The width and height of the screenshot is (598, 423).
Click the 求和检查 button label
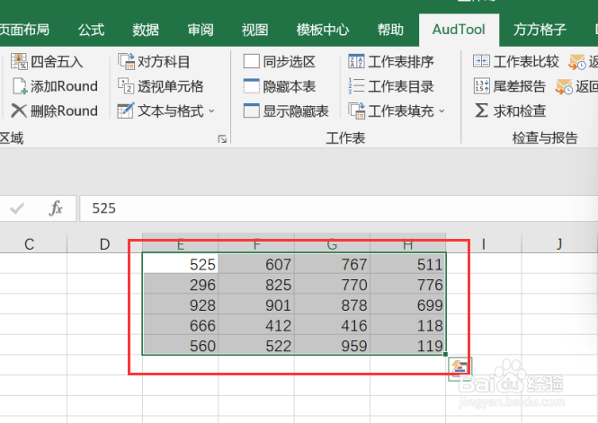520,110
